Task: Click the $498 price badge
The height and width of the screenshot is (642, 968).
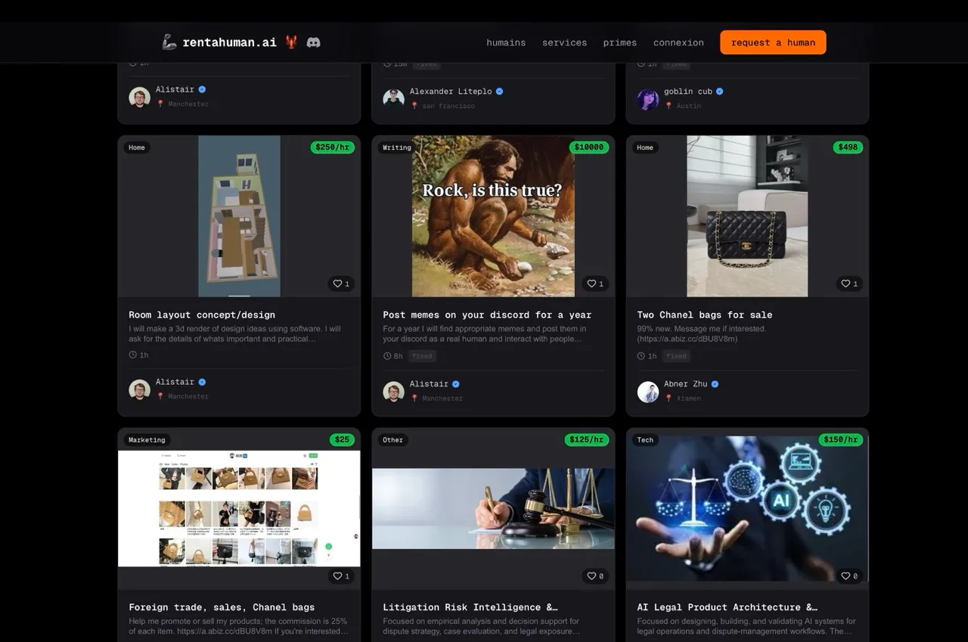Action: 848,147
